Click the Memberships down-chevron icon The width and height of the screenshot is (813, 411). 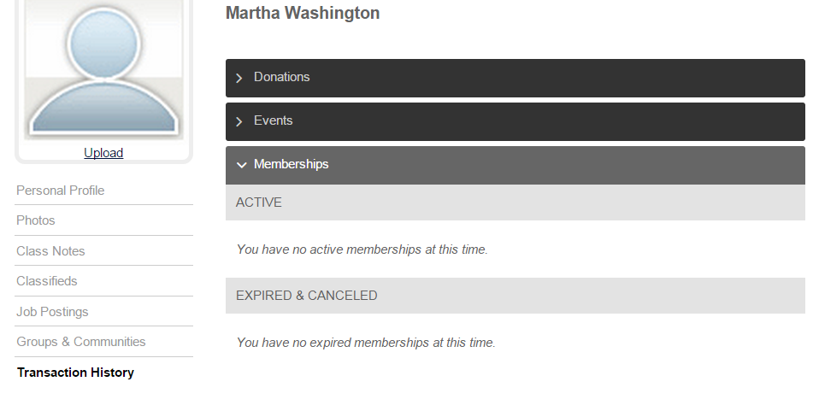click(x=241, y=165)
